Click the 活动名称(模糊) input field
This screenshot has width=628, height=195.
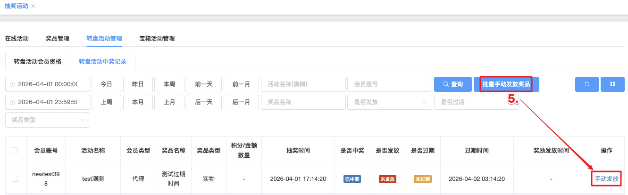(303, 84)
